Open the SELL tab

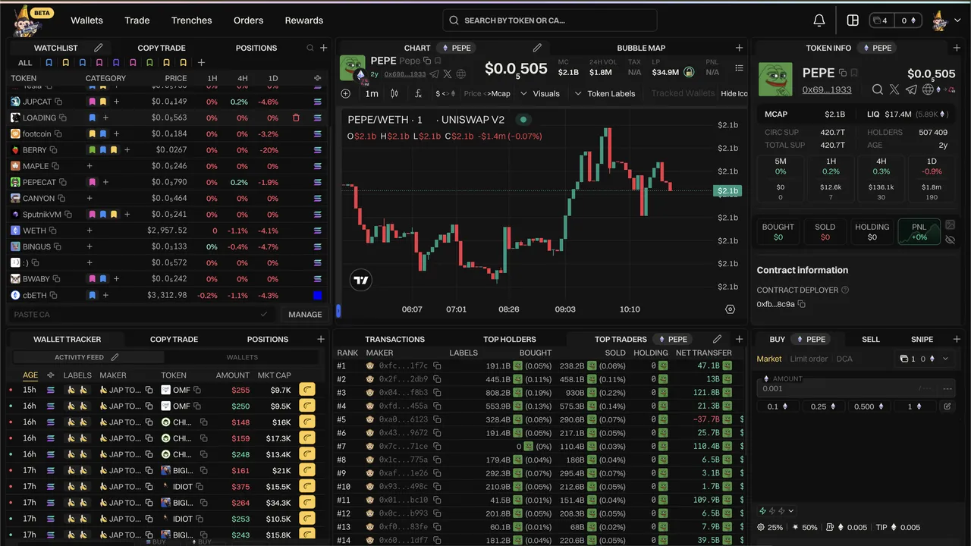871,339
